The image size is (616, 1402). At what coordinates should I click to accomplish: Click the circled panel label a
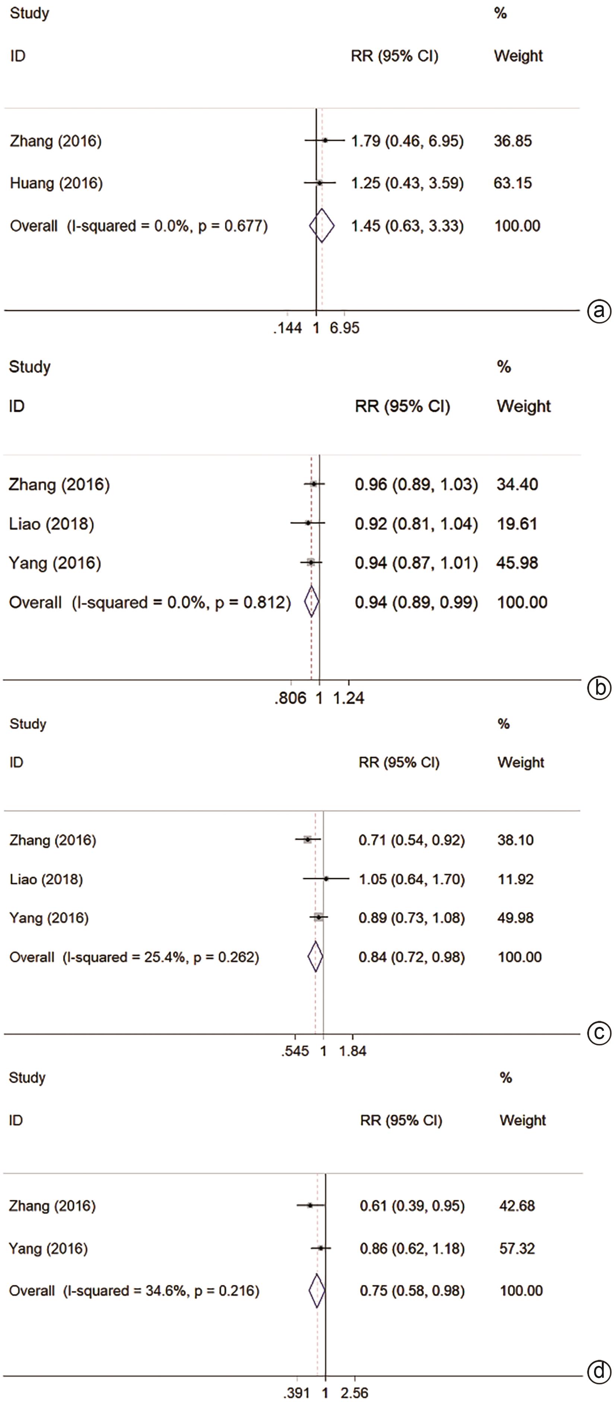tap(599, 311)
